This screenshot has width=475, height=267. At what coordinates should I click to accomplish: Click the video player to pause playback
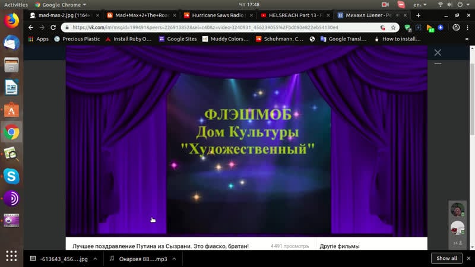click(x=246, y=141)
